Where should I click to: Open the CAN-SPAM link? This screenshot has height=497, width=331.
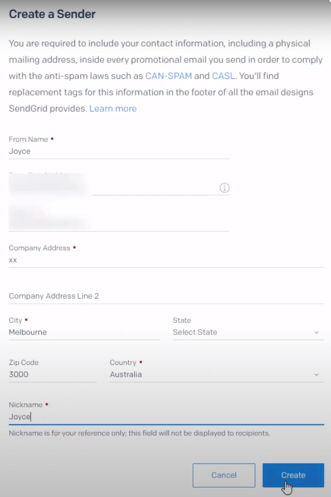point(168,76)
